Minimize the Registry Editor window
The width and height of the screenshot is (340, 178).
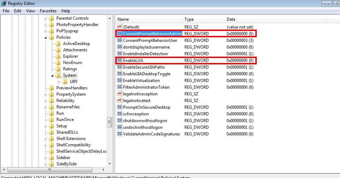click(x=327, y=4)
